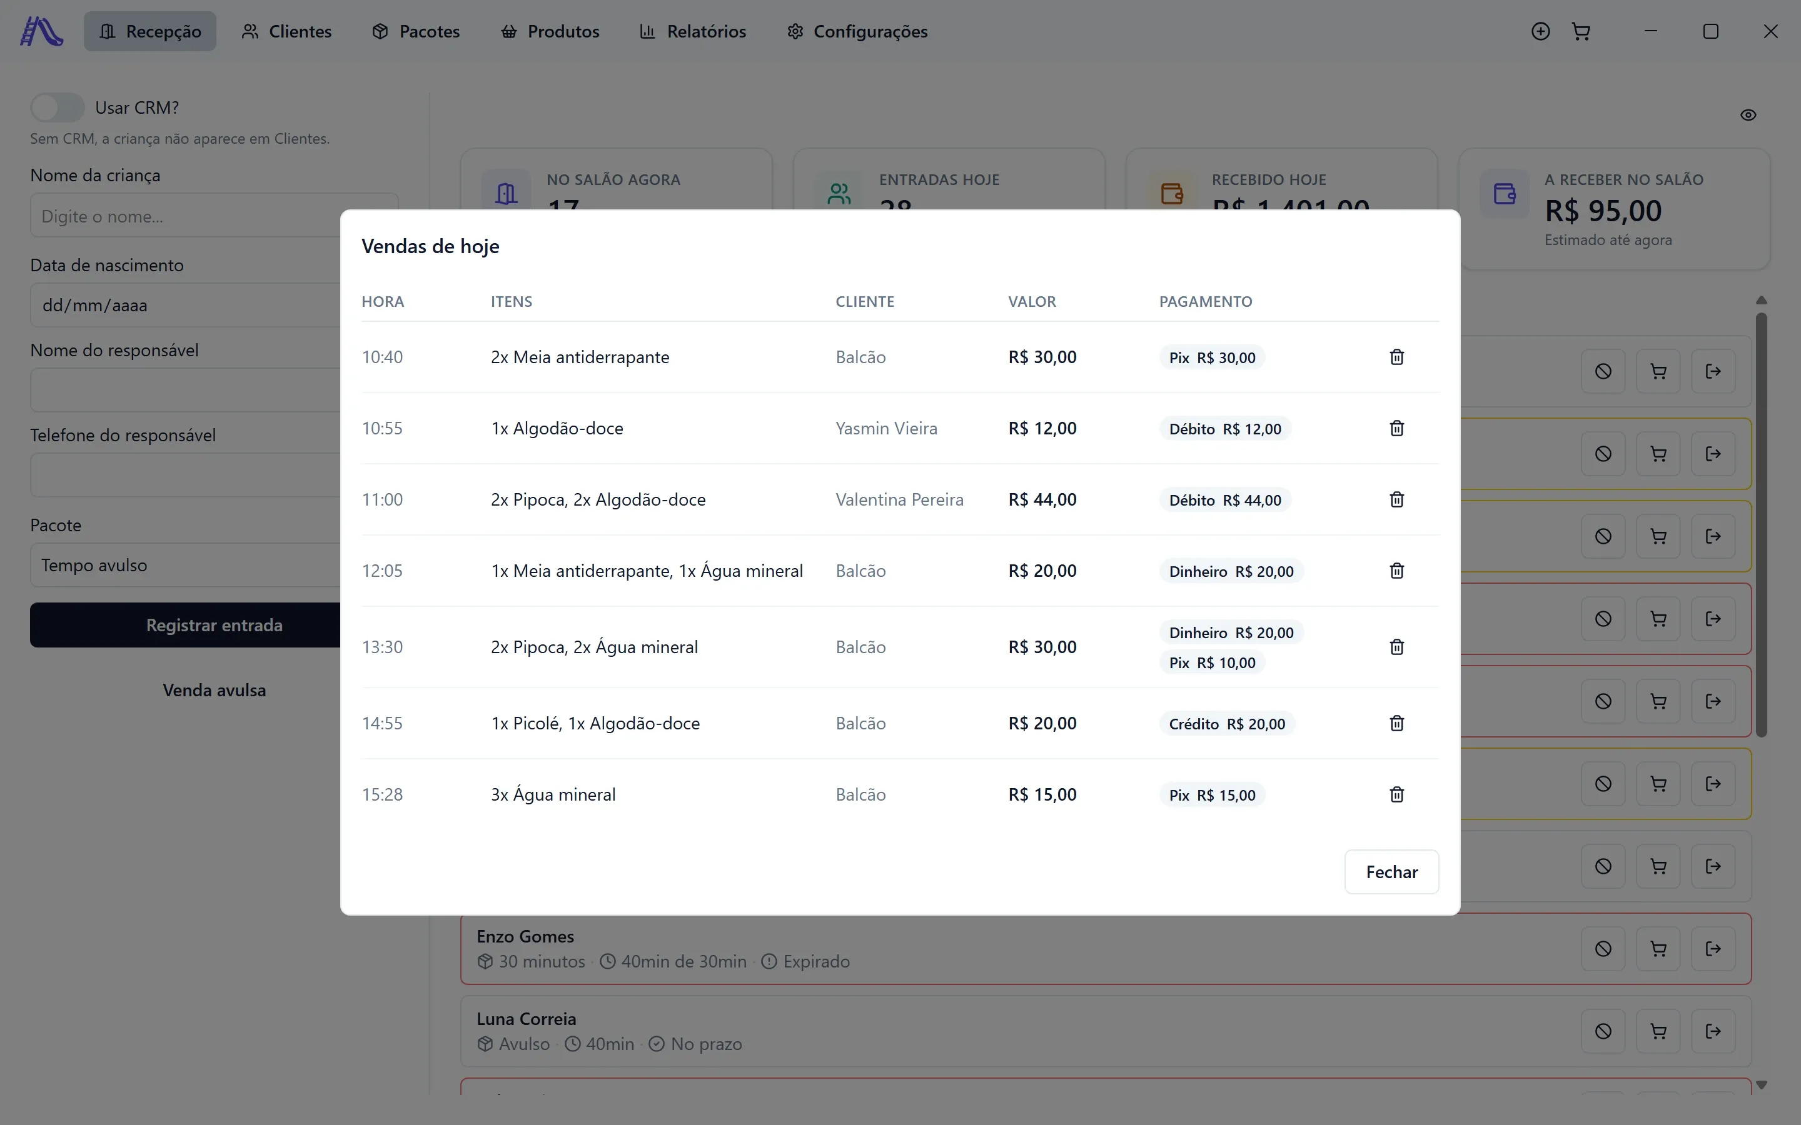View the Relatórios tab
Viewport: 1801px width, 1125px height.
click(x=693, y=31)
